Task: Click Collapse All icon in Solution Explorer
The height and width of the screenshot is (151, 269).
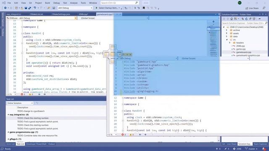Action: (250, 18)
